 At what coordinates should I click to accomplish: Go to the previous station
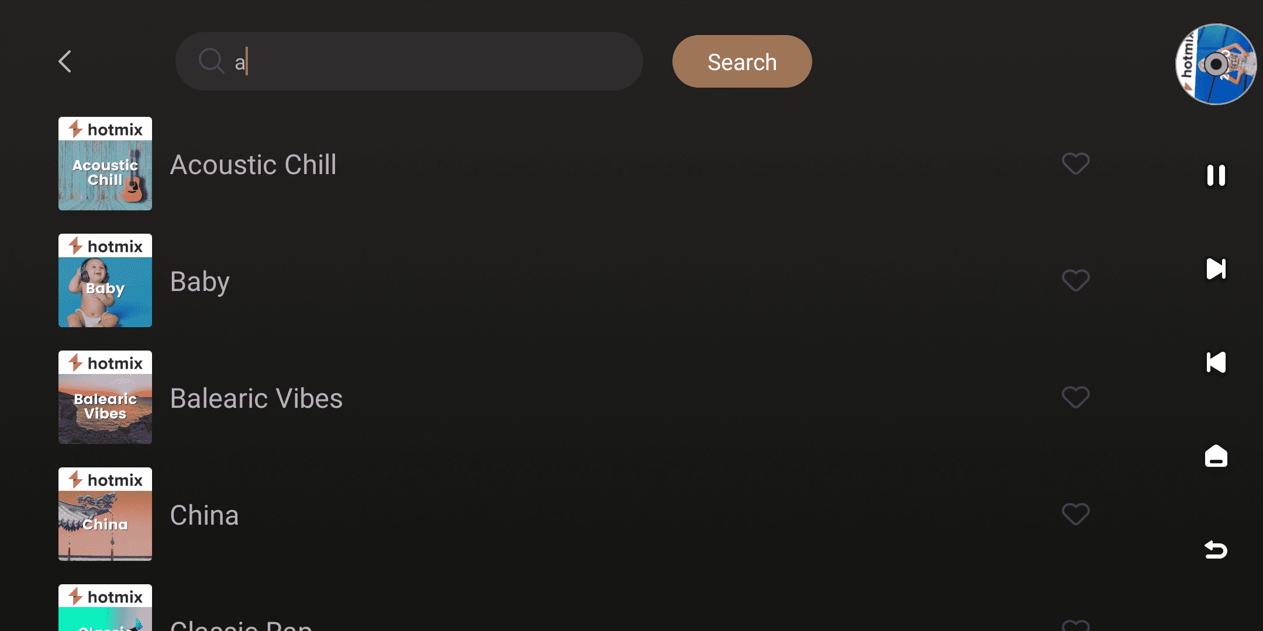1216,362
